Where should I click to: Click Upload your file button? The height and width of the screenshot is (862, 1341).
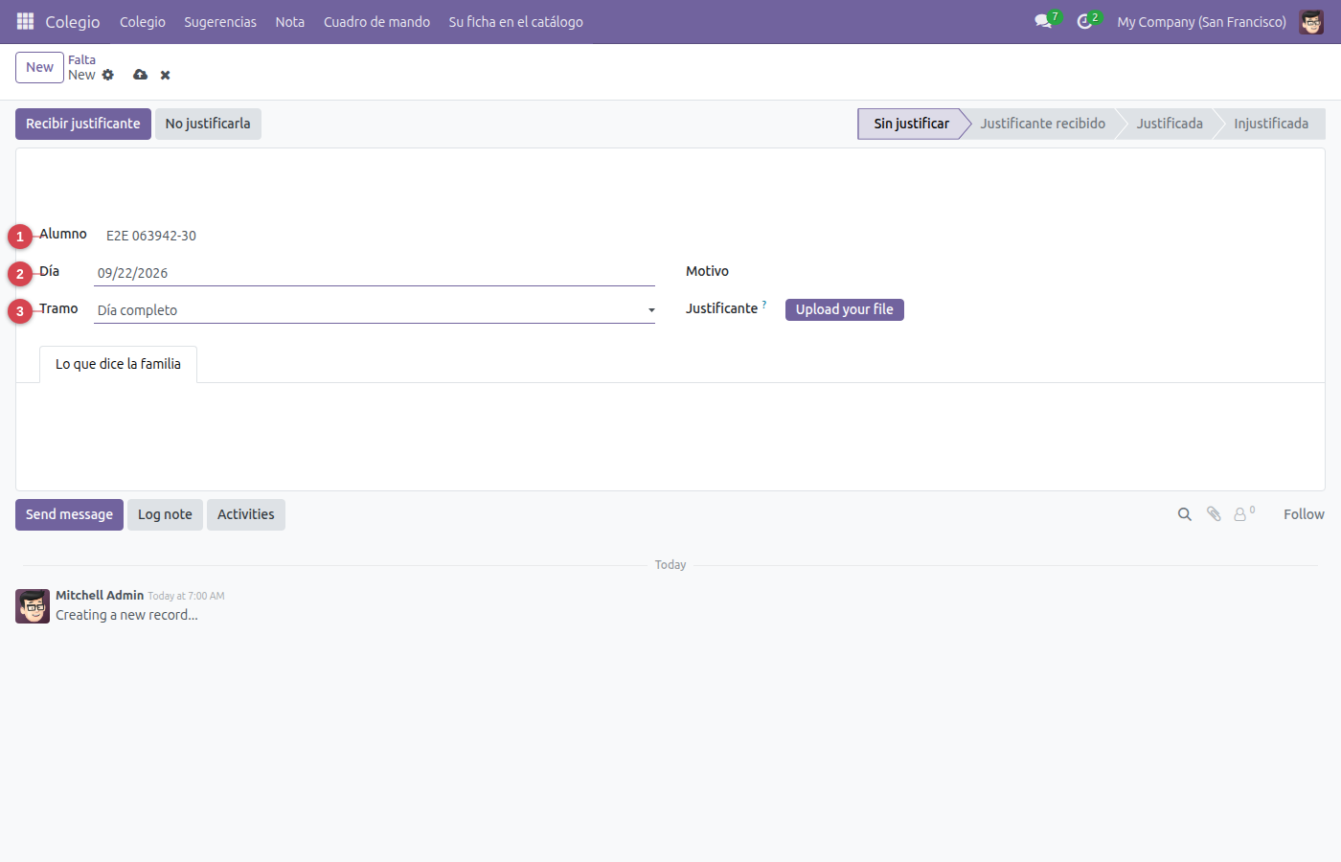[x=845, y=309]
